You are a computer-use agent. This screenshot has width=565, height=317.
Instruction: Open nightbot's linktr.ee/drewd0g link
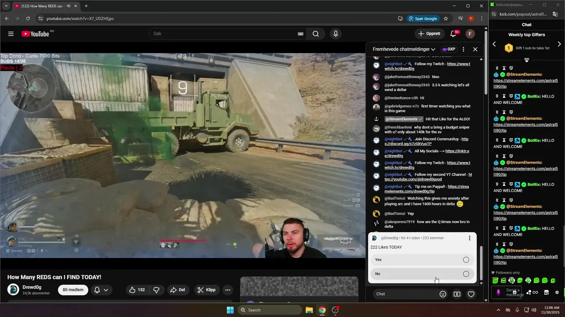pos(427,153)
